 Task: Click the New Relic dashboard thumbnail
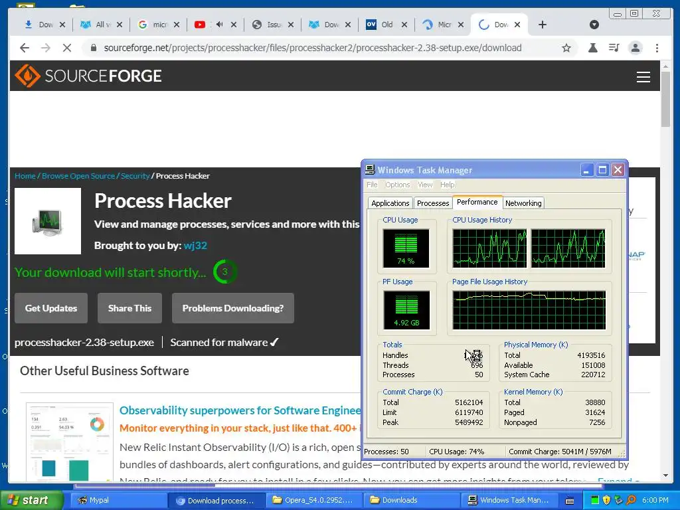pos(69,442)
